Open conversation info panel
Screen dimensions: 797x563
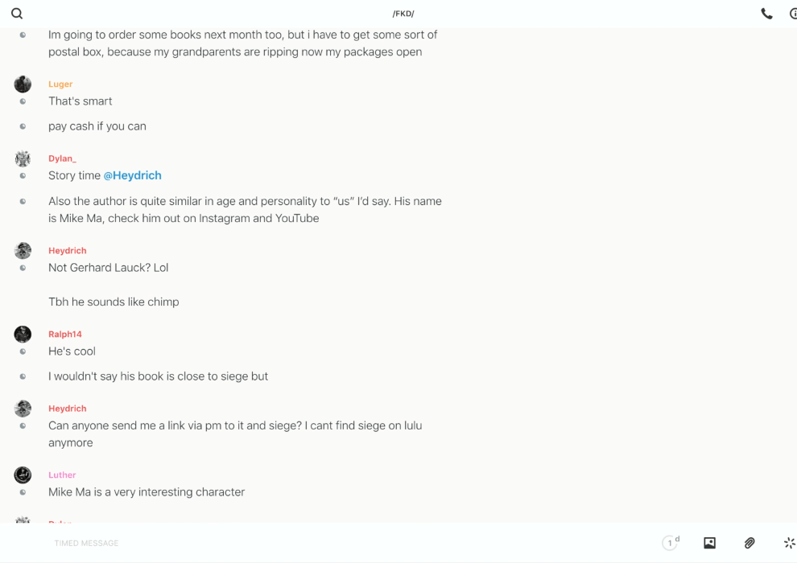(x=793, y=14)
